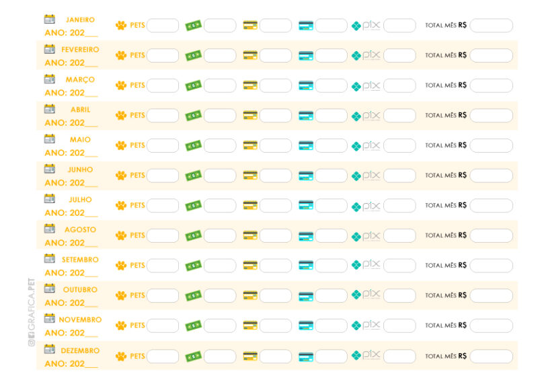
Task: Click the green cash icon in NOVEMBRO row
Action: (194, 326)
